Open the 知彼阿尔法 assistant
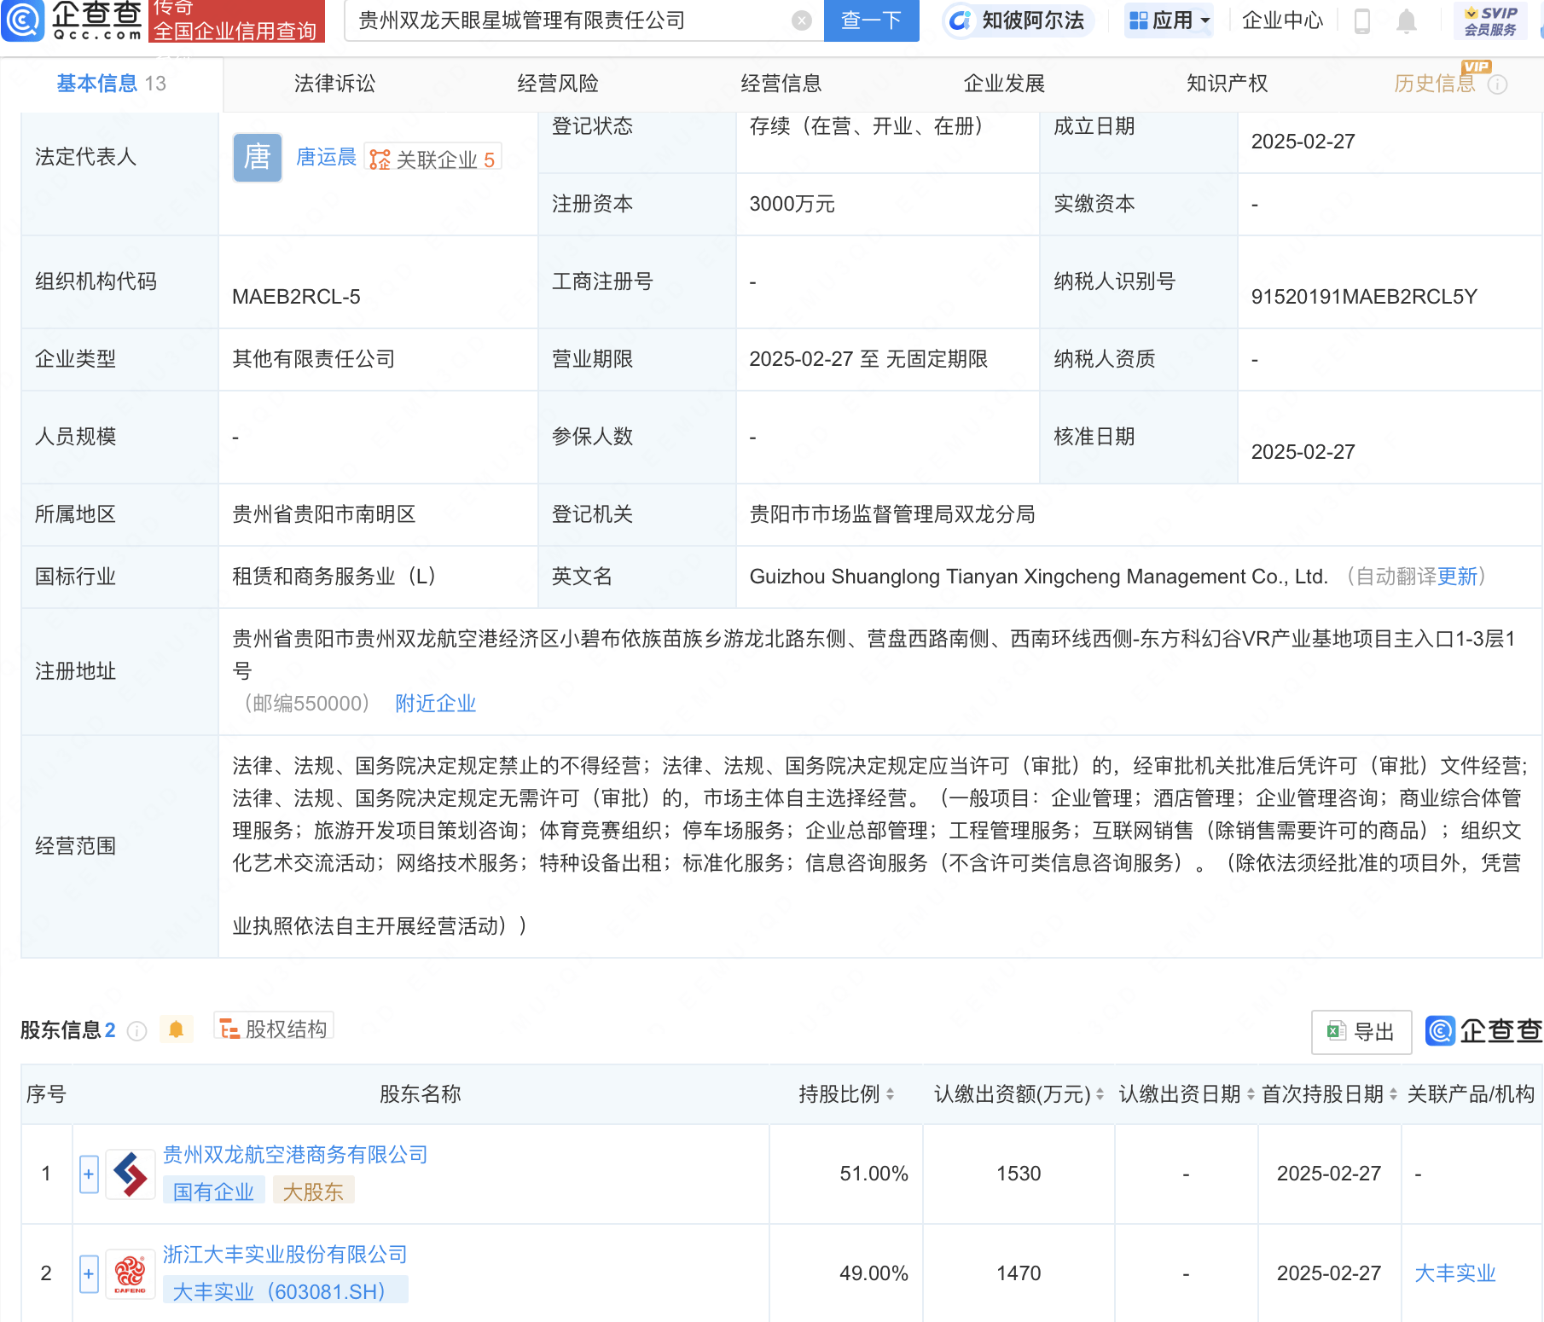This screenshot has width=1544, height=1322. (x=1019, y=20)
